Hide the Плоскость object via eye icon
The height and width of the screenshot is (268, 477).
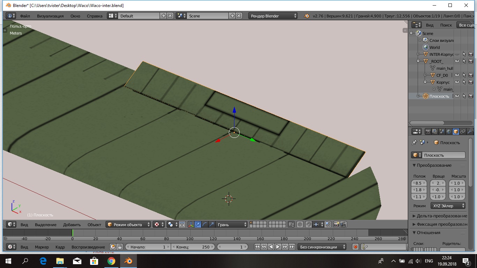[457, 96]
